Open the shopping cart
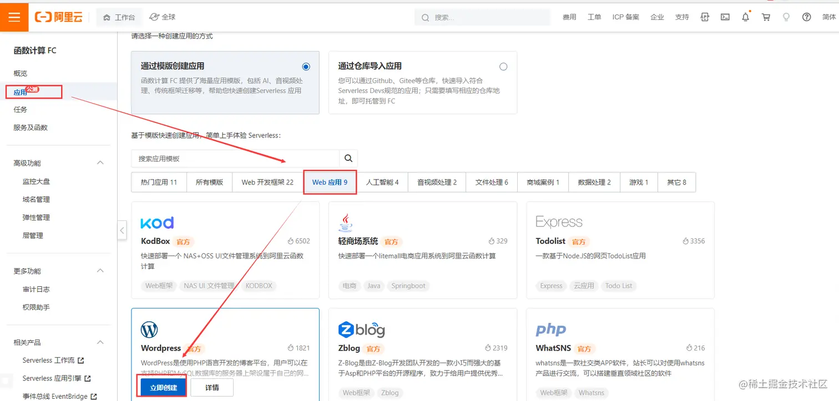Screen dimensions: 839x401 coord(766,17)
